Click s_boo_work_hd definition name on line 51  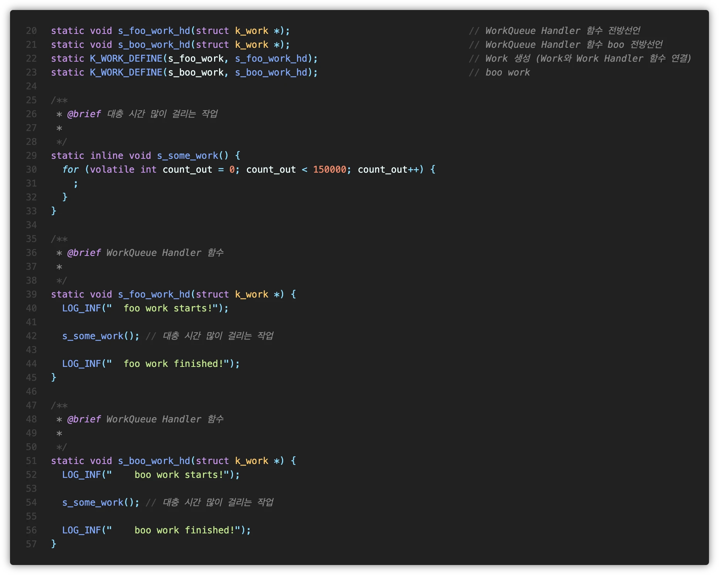click(154, 461)
